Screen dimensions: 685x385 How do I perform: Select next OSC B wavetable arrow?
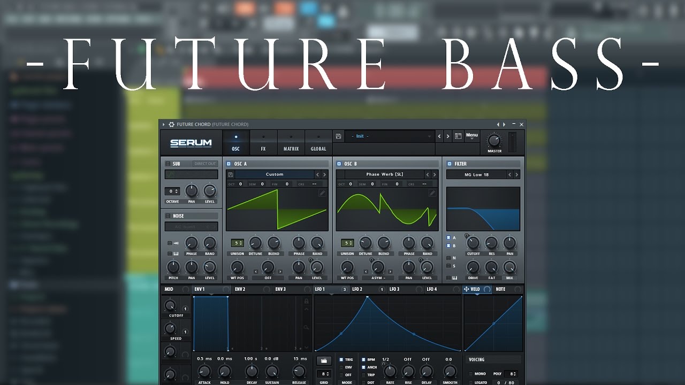(434, 174)
